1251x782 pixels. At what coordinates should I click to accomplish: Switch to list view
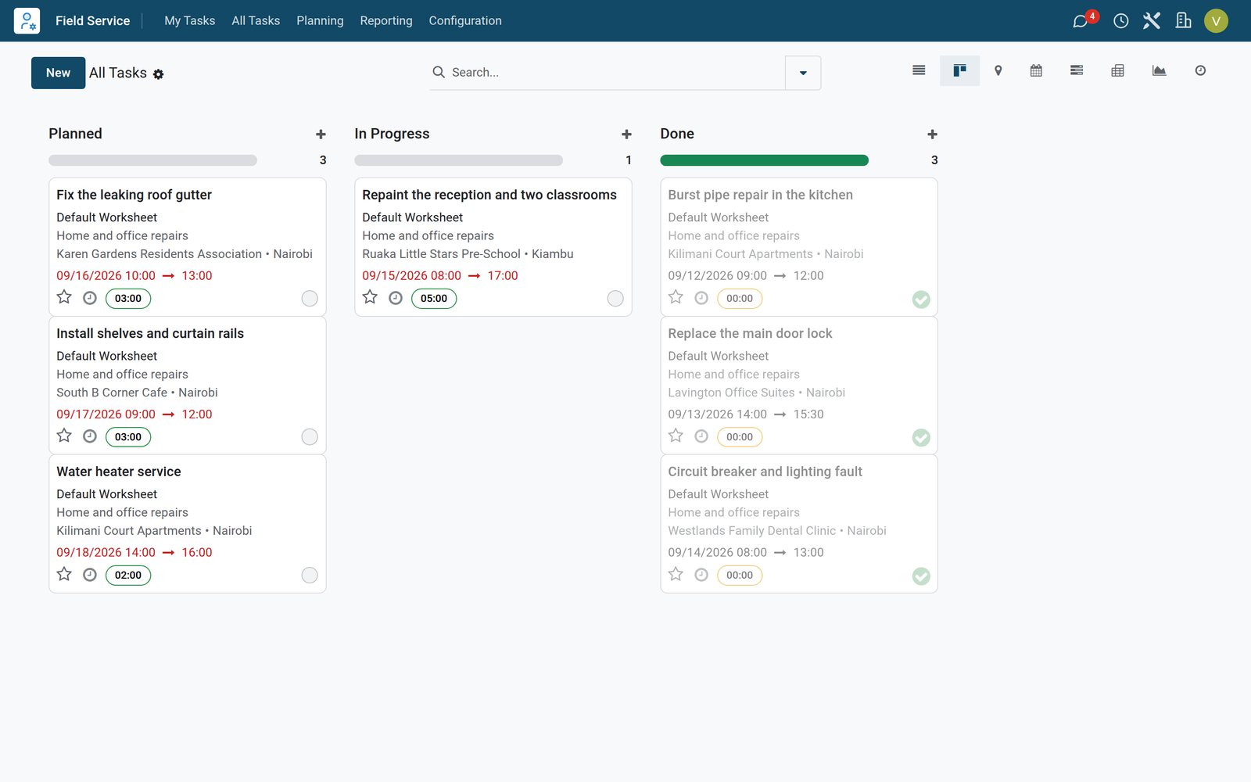(x=919, y=70)
